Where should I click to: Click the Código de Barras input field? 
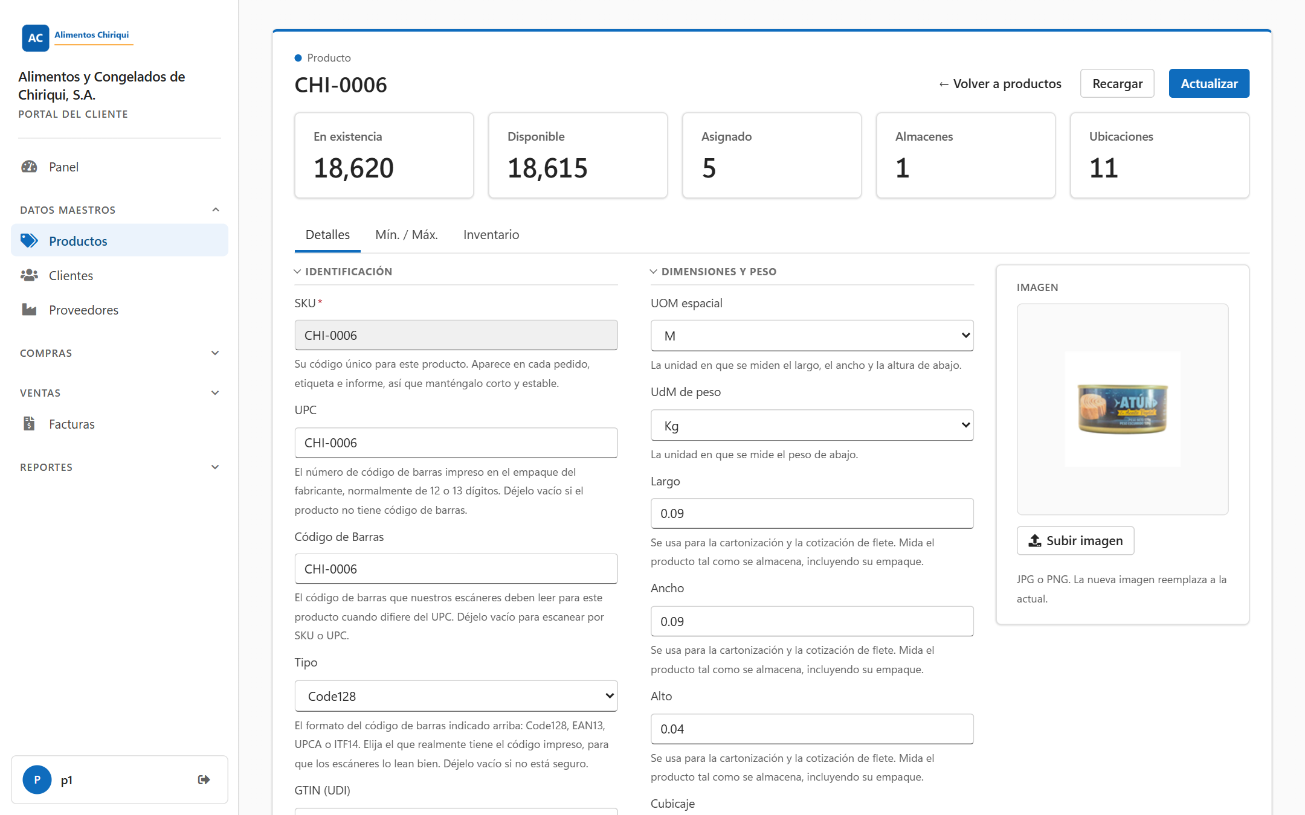coord(456,569)
